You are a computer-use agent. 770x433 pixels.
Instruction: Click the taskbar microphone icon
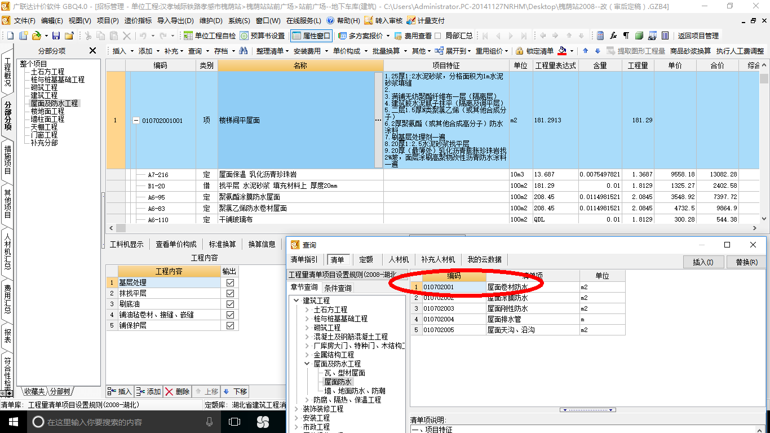tap(210, 422)
